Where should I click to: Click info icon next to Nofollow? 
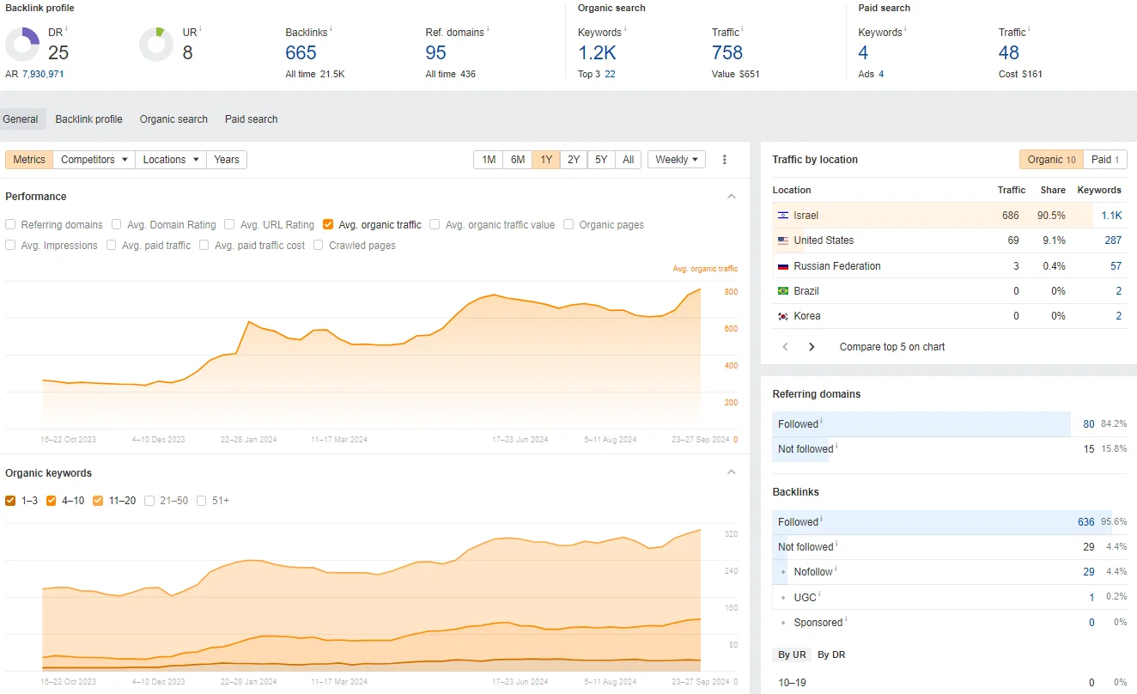point(836,569)
